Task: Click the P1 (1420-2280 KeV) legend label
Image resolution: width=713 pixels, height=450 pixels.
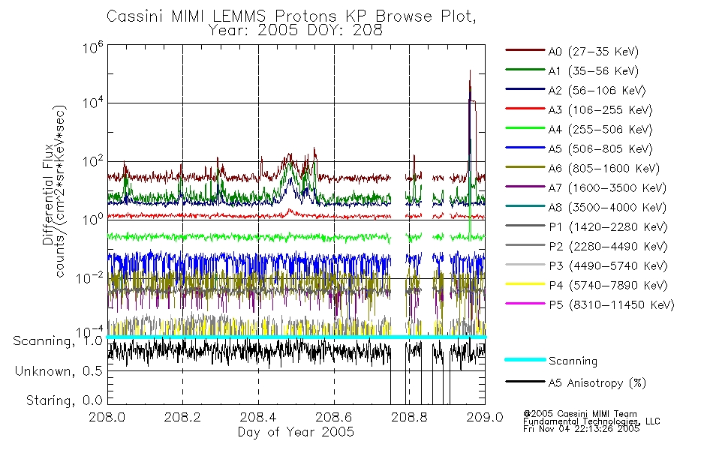Action: (x=608, y=226)
